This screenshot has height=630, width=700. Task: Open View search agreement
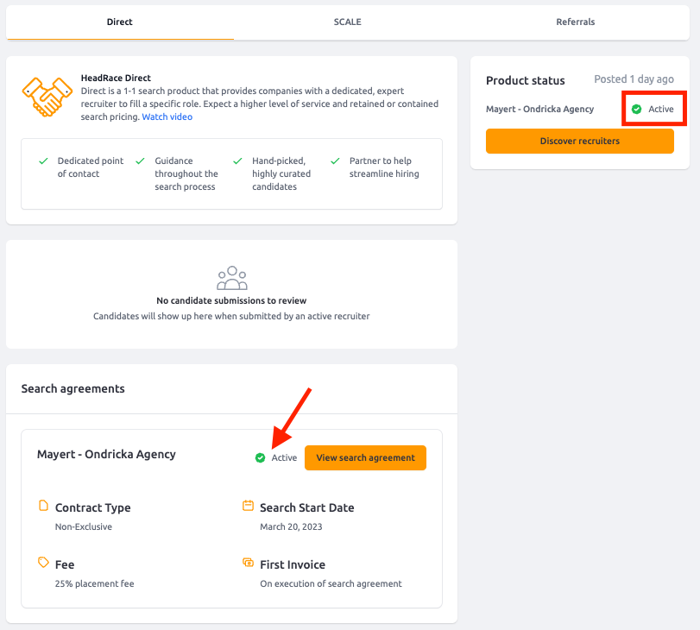click(366, 457)
